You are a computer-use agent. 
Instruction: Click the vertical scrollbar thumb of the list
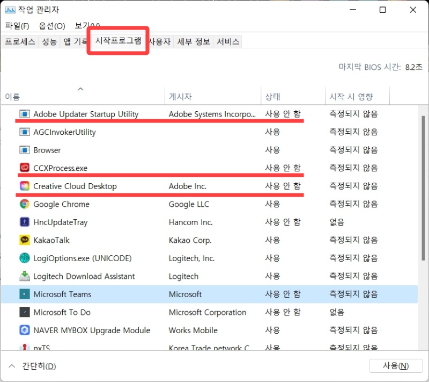423,188
